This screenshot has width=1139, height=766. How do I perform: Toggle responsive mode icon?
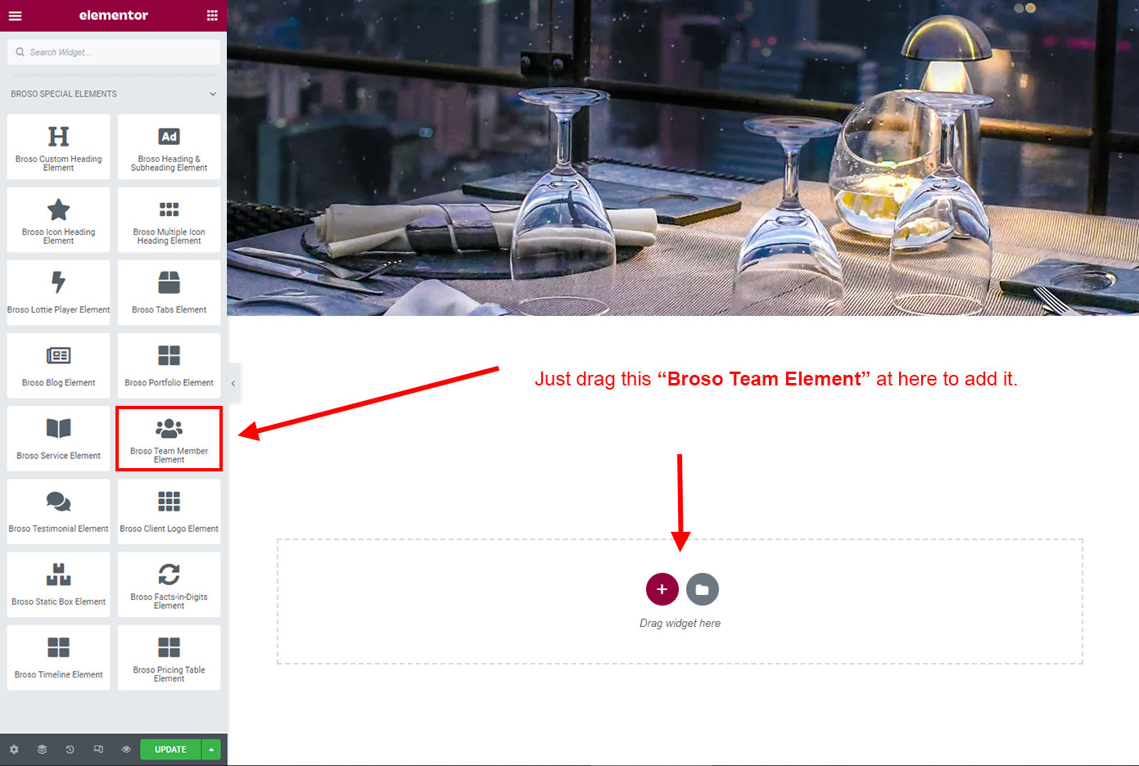click(98, 750)
